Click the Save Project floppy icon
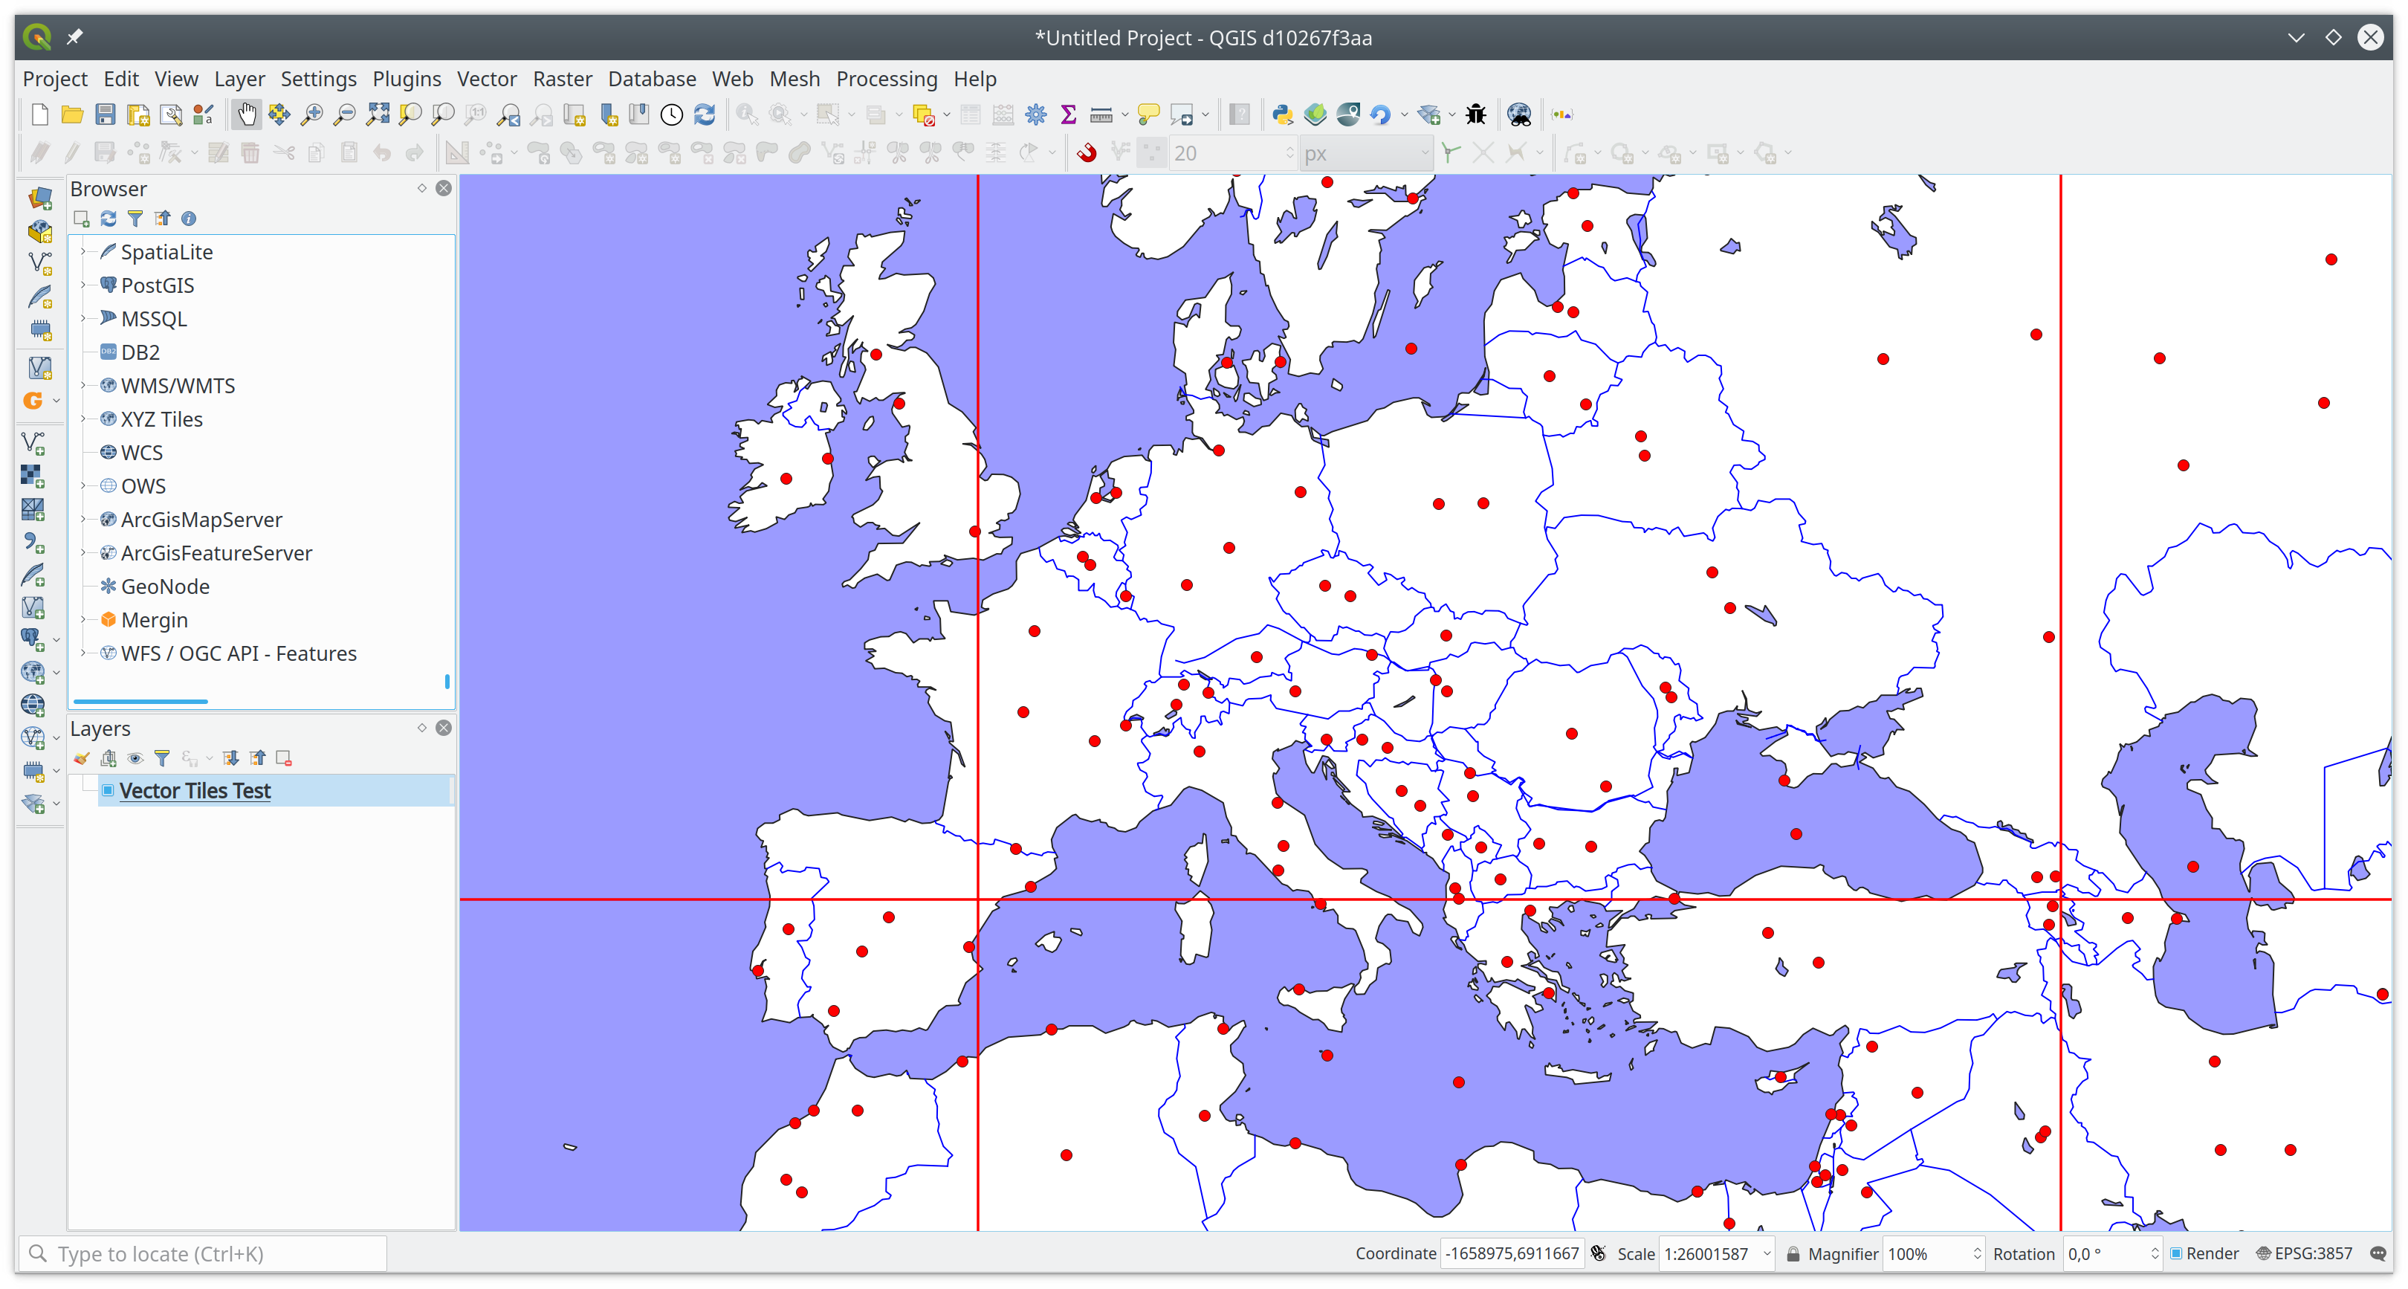 pyautogui.click(x=106, y=115)
